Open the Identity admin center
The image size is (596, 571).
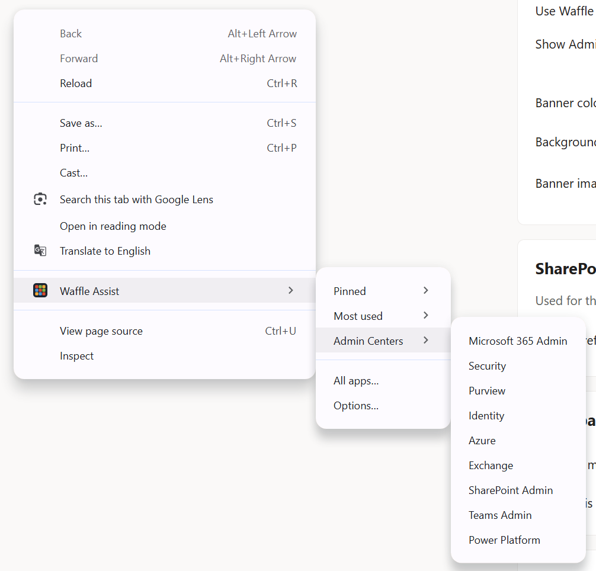click(x=518, y=416)
